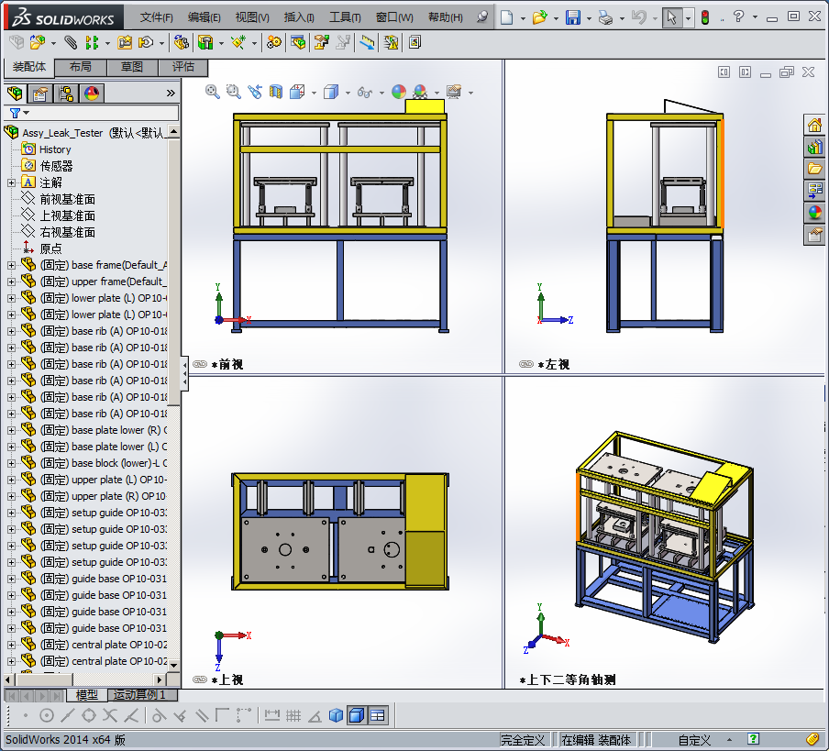Click the Linear Component Pattern icon

pyautogui.click(x=93, y=42)
